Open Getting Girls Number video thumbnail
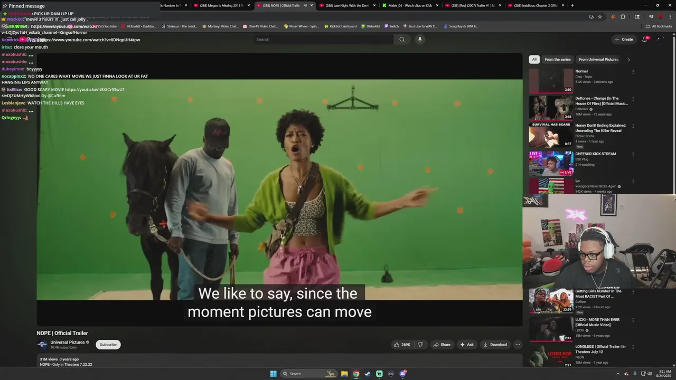 tap(551, 300)
